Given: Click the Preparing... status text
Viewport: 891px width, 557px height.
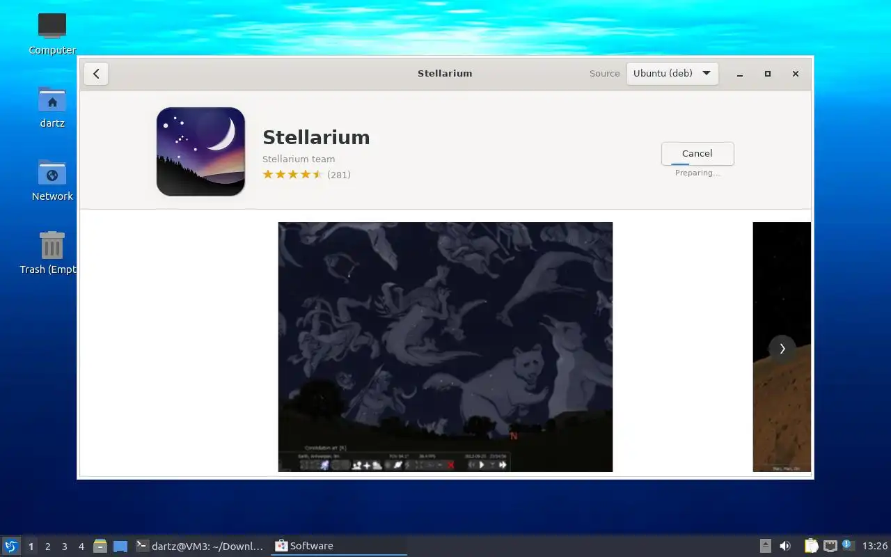Looking at the screenshot, I should point(697,173).
